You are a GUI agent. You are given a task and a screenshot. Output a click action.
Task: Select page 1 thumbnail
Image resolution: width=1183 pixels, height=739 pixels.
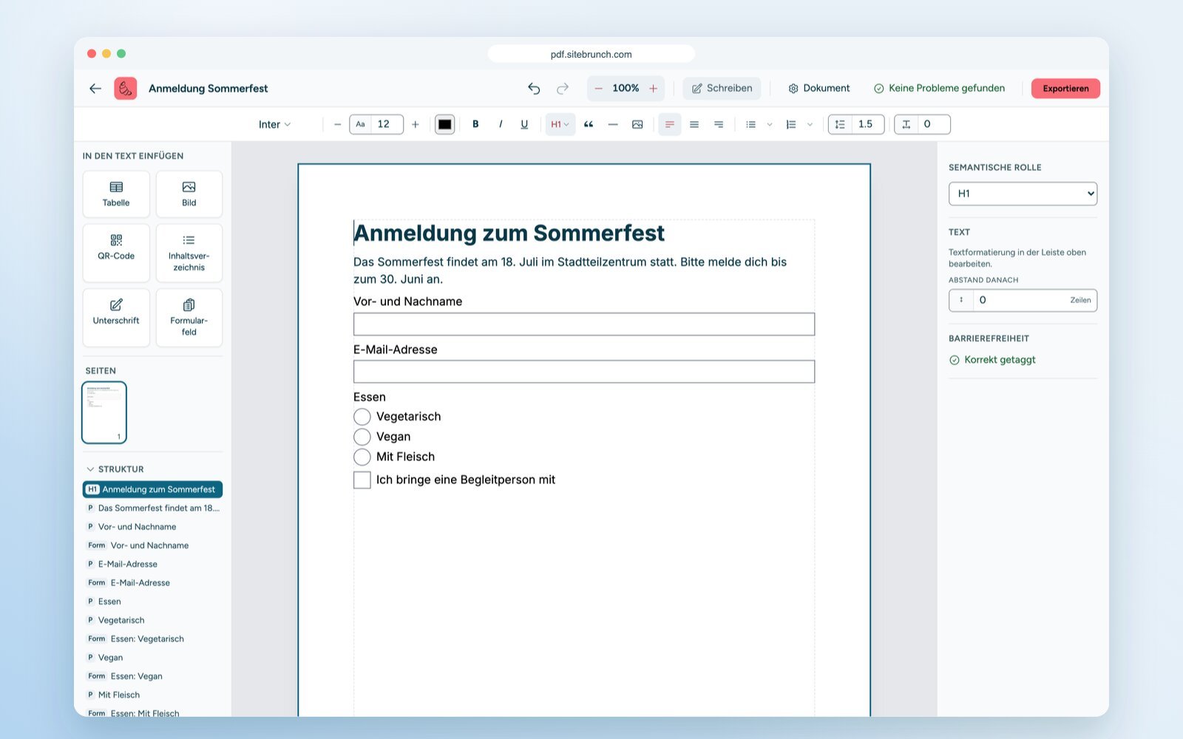click(104, 412)
